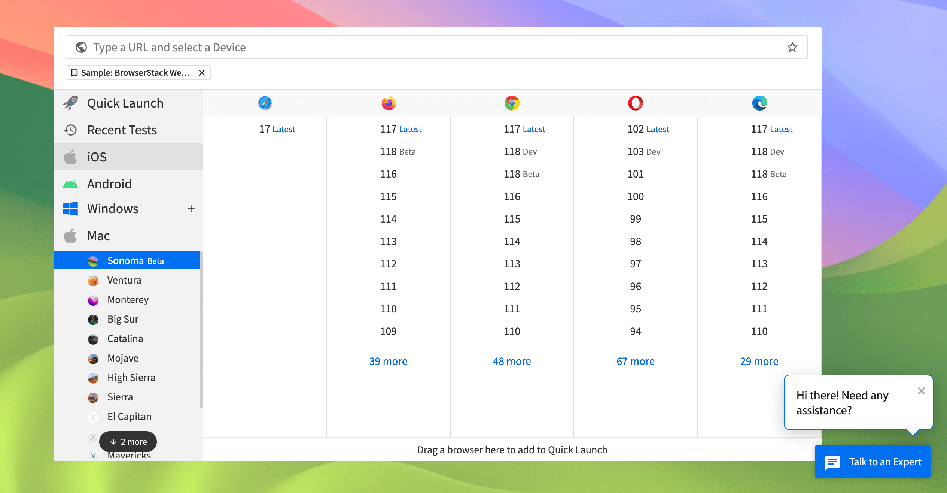Select the Safari browser icon
The width and height of the screenshot is (947, 493).
(x=265, y=103)
